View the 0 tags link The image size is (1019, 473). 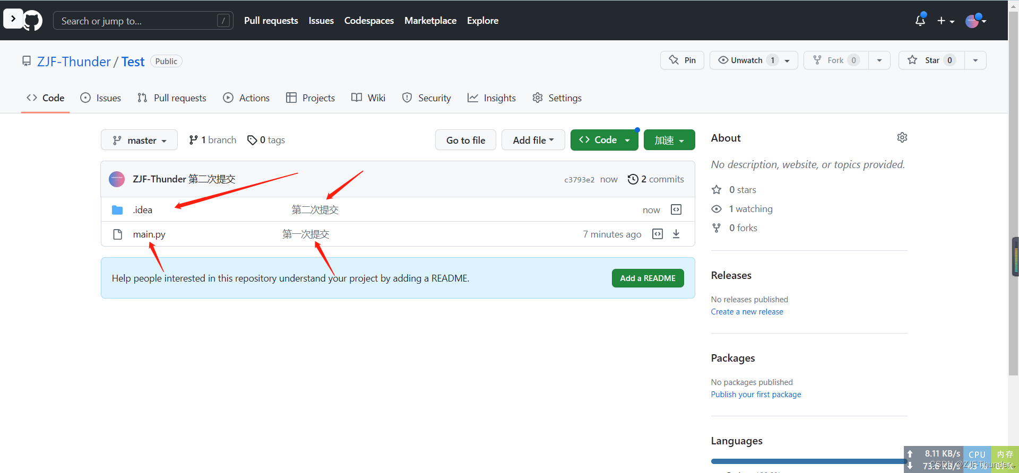[266, 140]
